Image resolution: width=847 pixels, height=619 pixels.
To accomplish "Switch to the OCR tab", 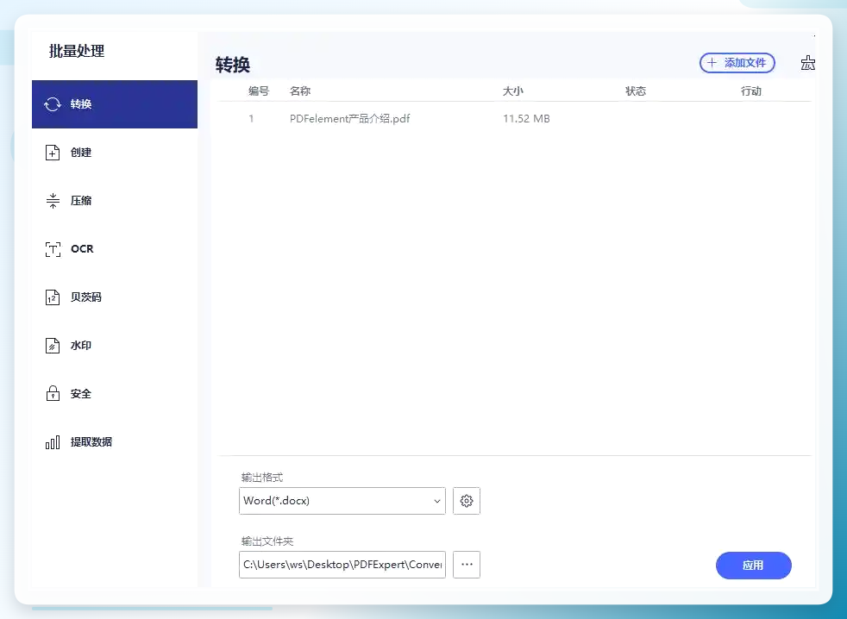I will pyautogui.click(x=82, y=249).
